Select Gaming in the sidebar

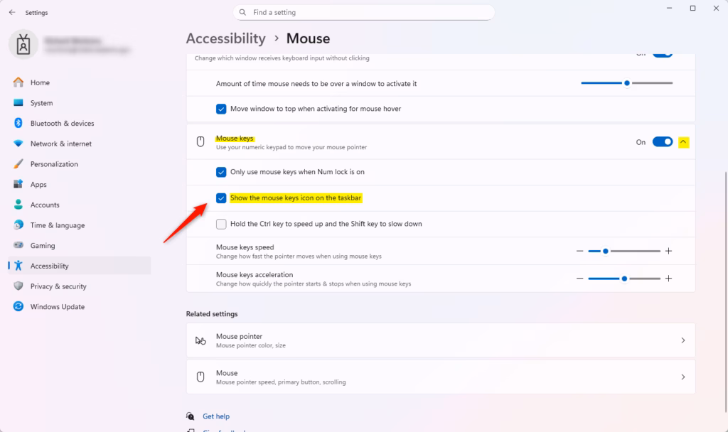pyautogui.click(x=42, y=246)
